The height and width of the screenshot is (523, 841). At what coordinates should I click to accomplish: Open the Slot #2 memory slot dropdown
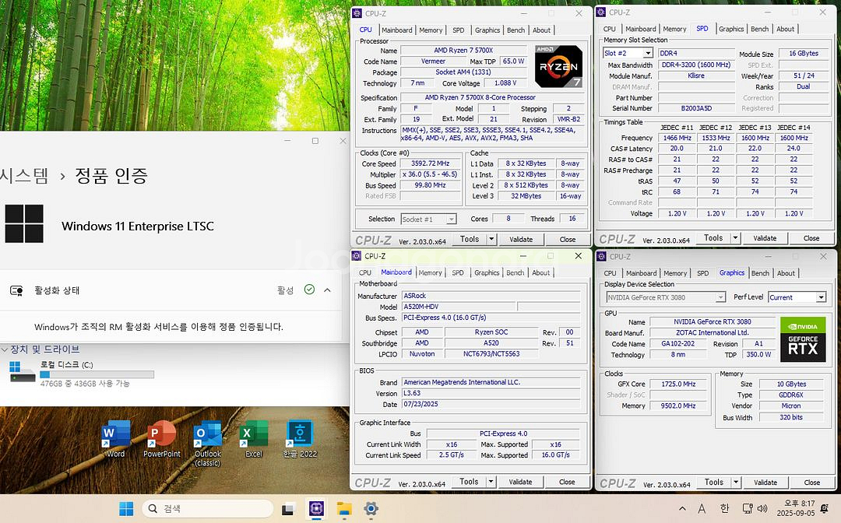(648, 53)
